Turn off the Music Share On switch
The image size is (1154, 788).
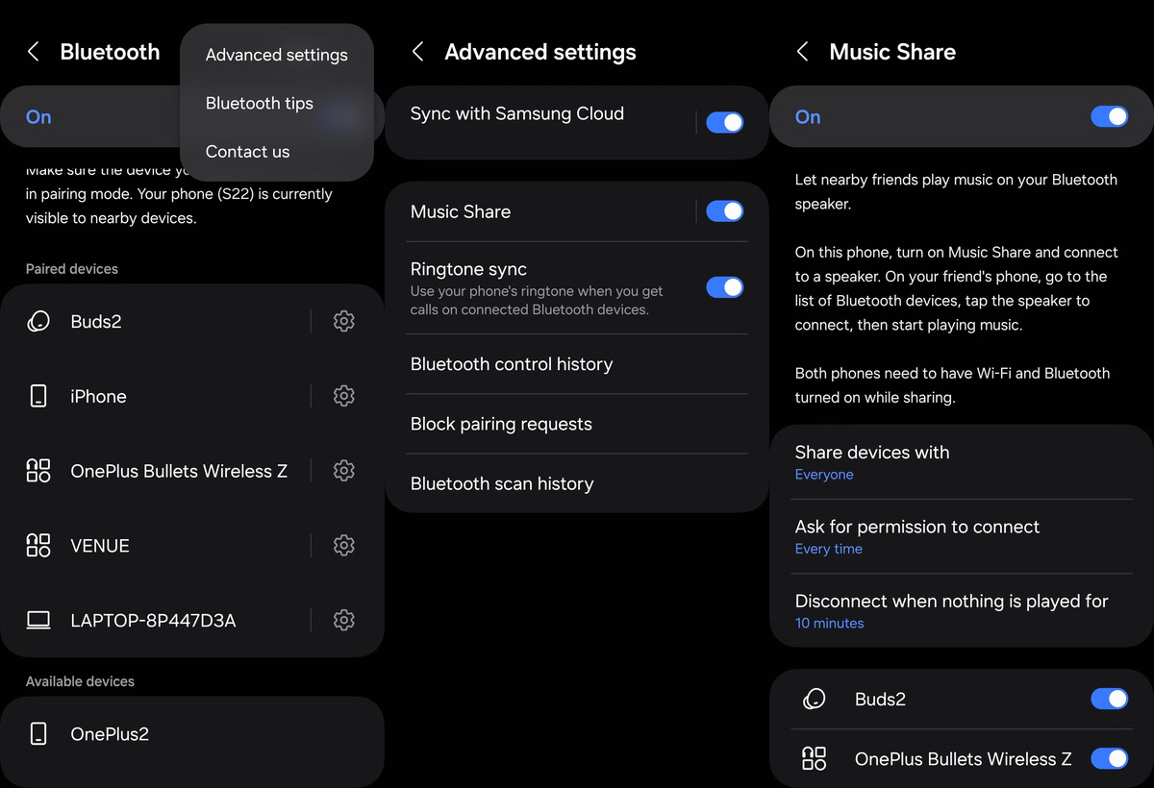coord(1109,116)
